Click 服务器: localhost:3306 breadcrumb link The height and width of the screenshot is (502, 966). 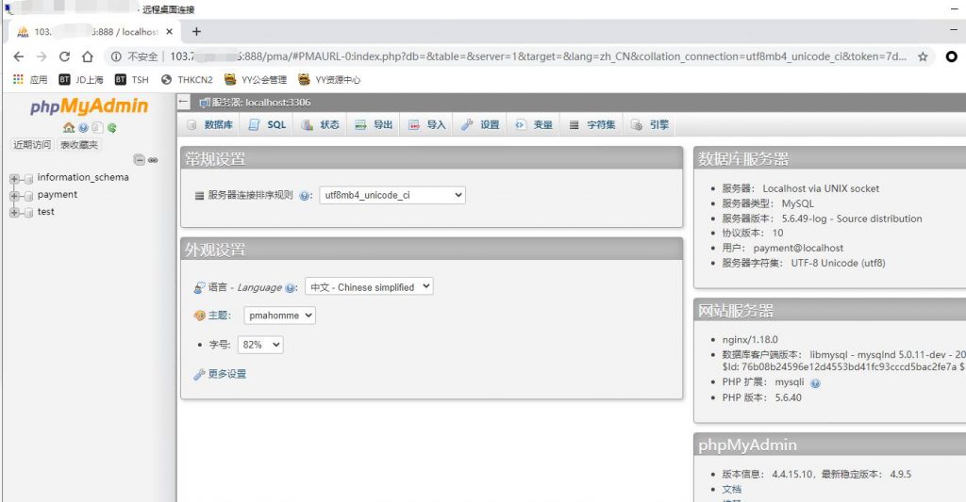pos(261,102)
